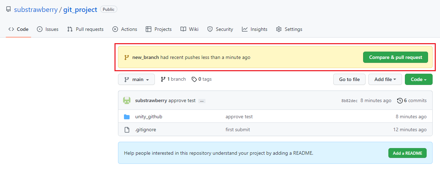Open the first submit commit message
Screen dimensions: 440x187
(x=238, y=129)
